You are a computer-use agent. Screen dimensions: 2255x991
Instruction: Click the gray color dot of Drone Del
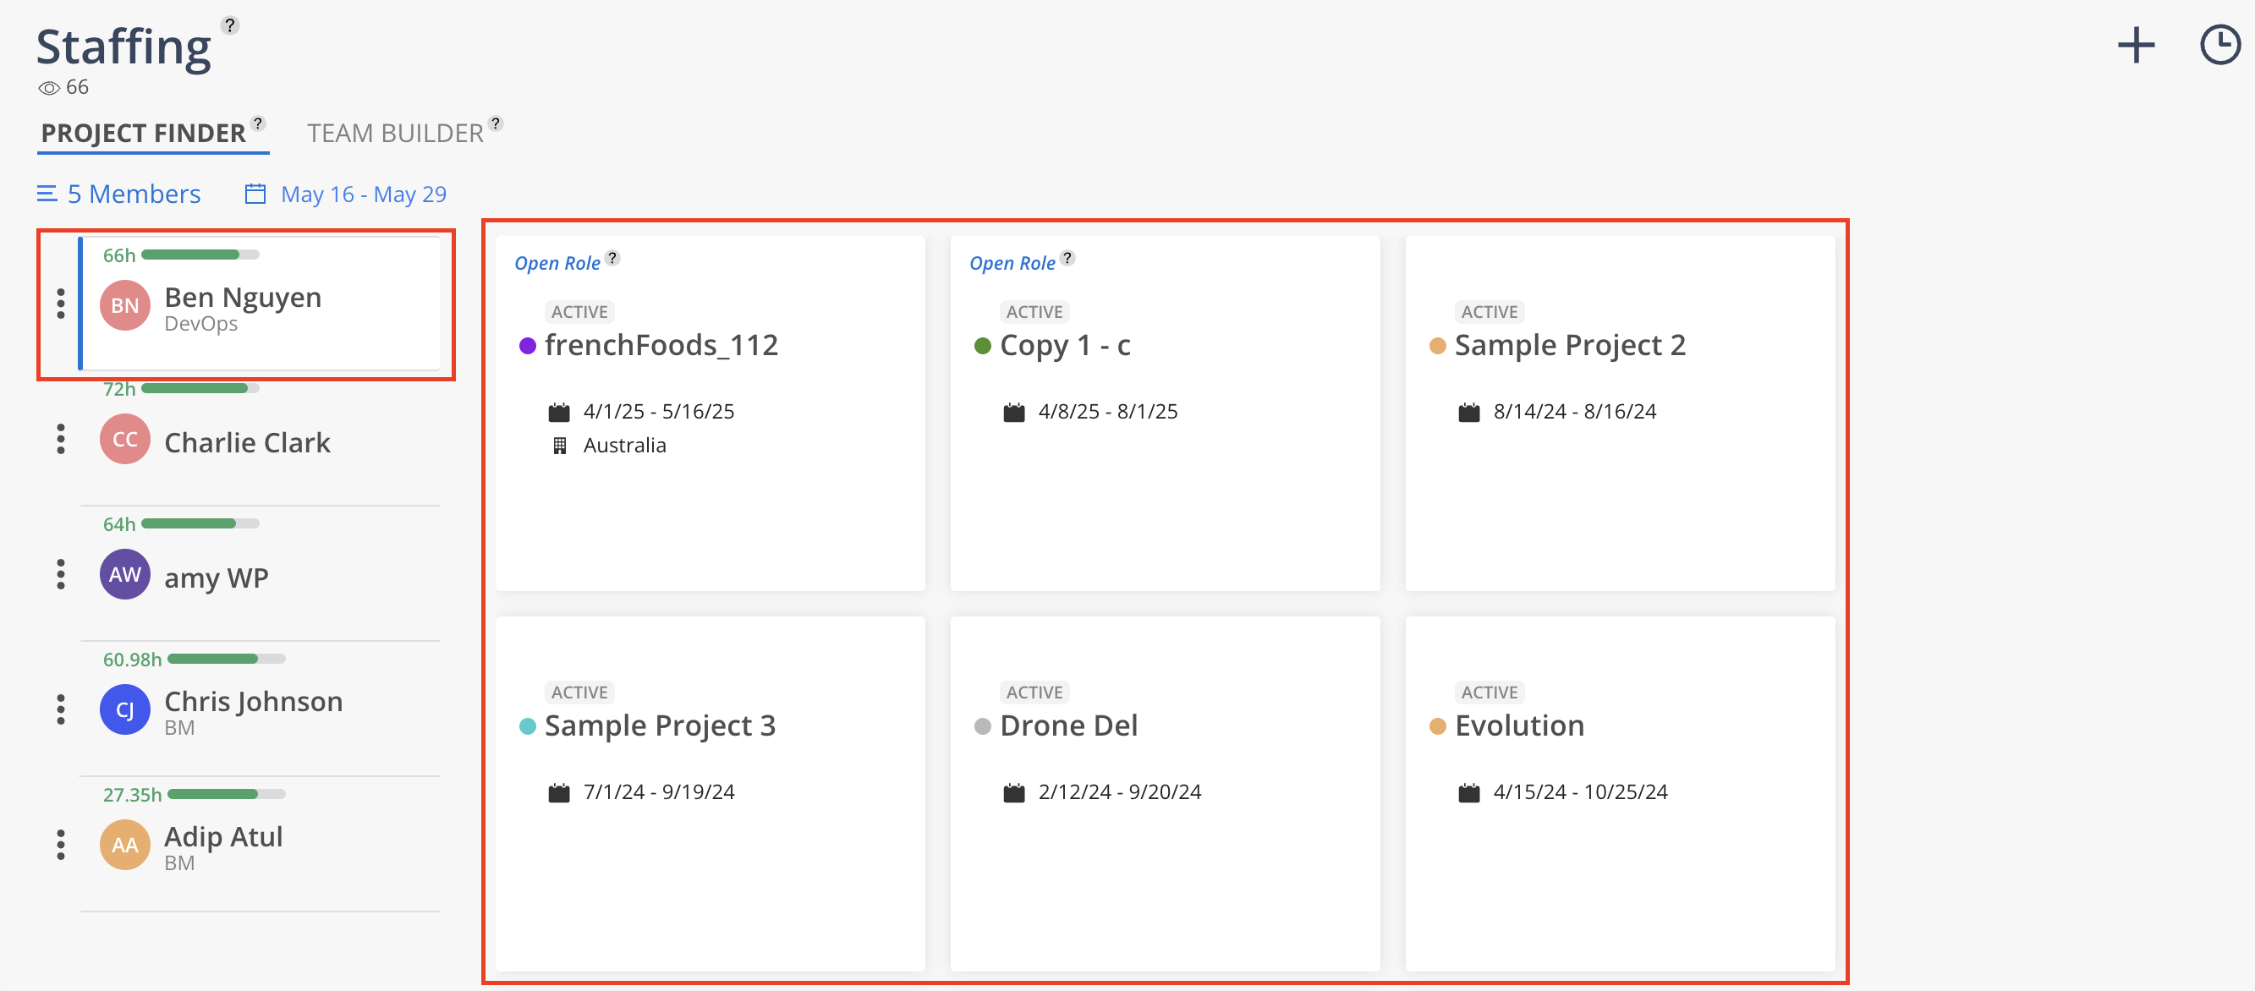coord(982,726)
